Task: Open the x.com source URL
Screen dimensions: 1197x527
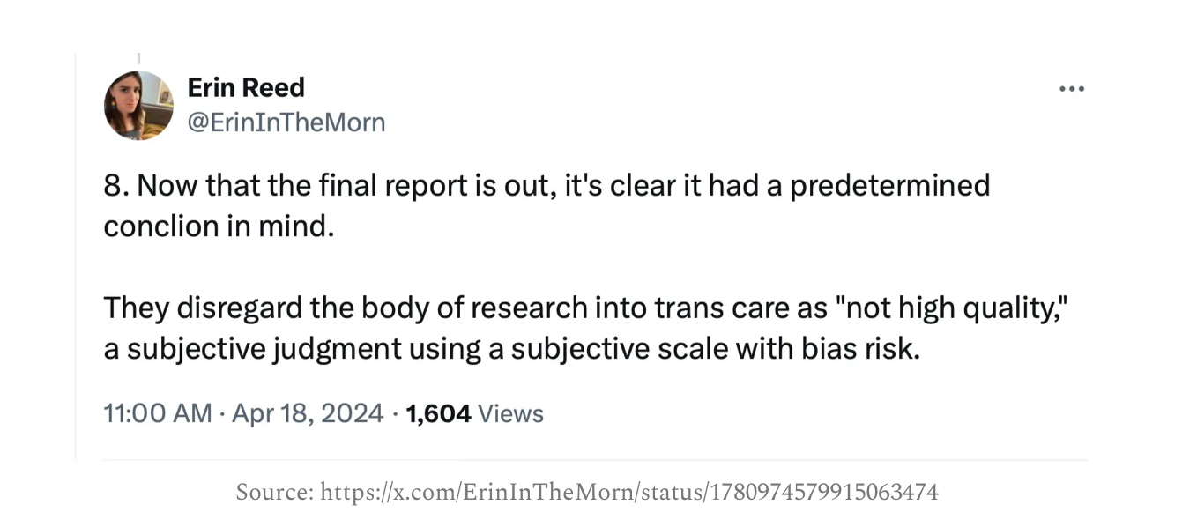Action: (x=629, y=492)
